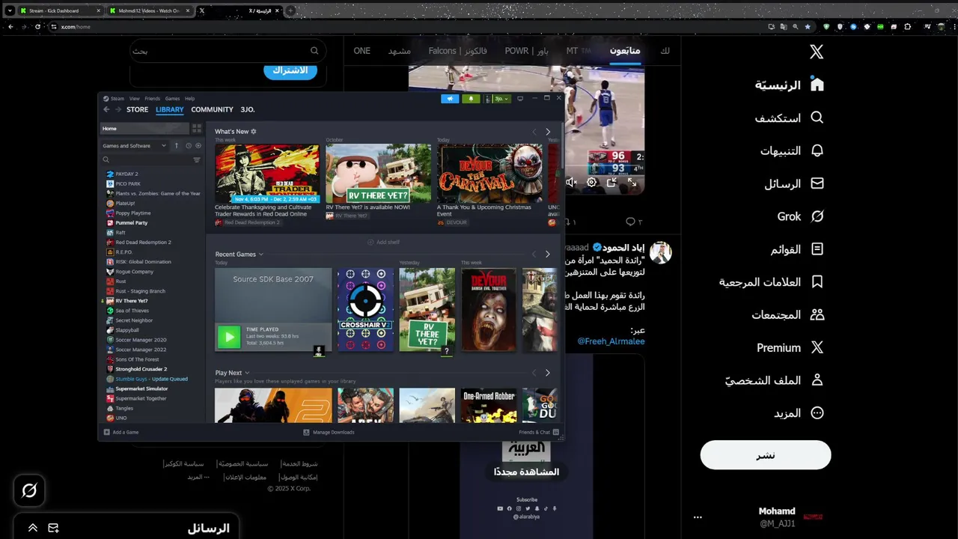Click the Steam announcements megaphone icon
This screenshot has height=539, width=958.
point(450,99)
